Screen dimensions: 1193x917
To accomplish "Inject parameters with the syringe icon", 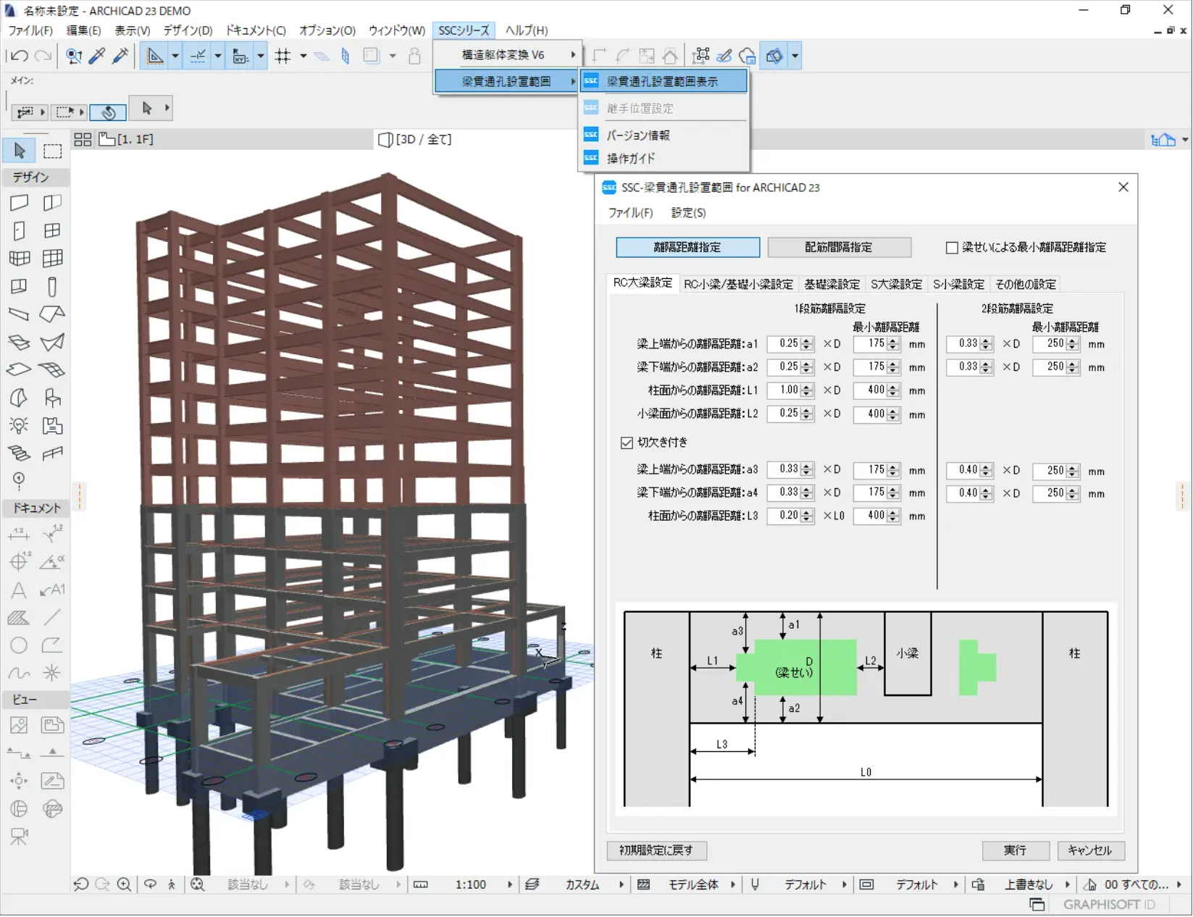I will (x=120, y=56).
